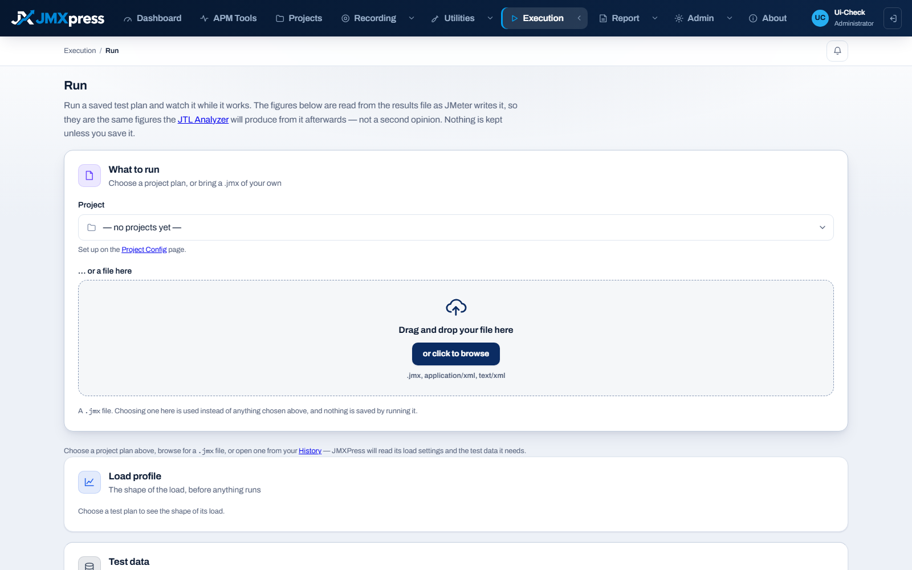Viewport: 912px width, 570px height.
Task: Click the UC user avatar
Action: (x=820, y=18)
